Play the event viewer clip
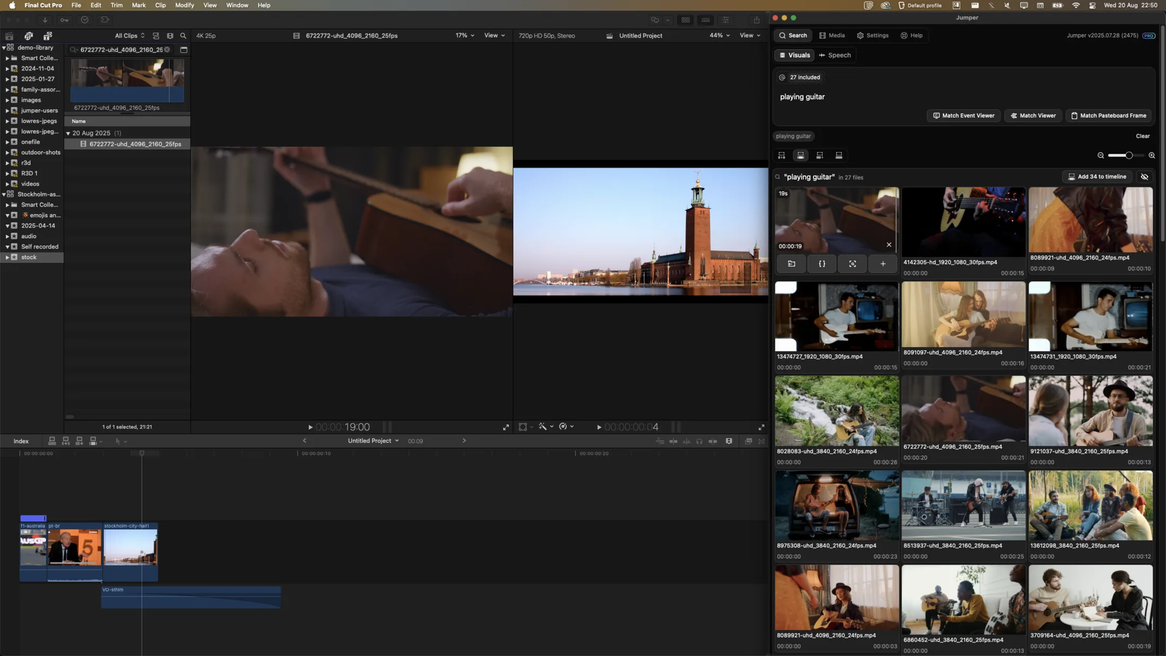Screen dimensions: 1166x656 tap(310, 427)
